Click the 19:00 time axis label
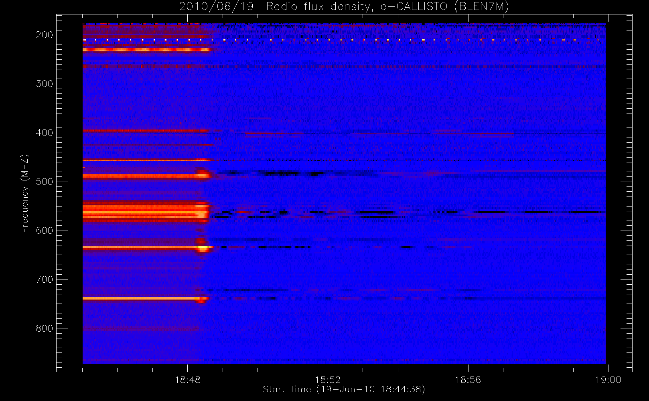This screenshot has width=649, height=401. pyautogui.click(x=608, y=380)
